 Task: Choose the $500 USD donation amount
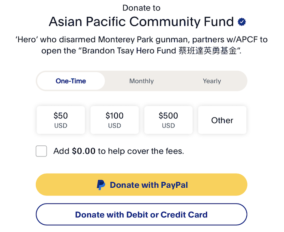(168, 120)
